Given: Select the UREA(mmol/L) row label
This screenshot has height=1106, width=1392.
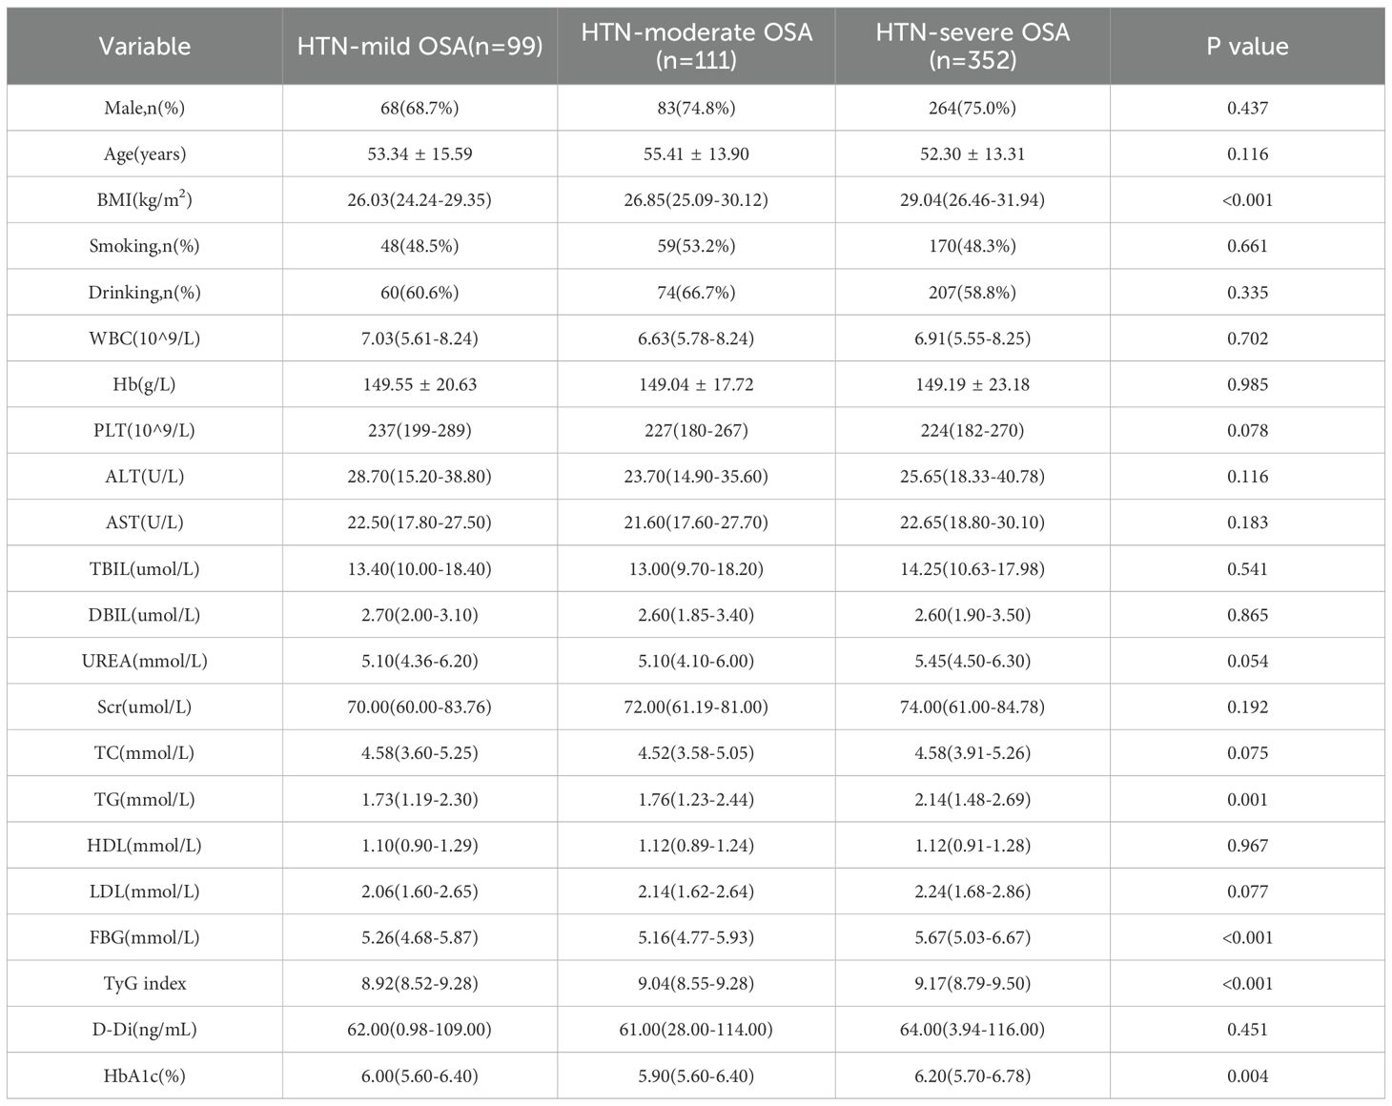Looking at the screenshot, I should point(145,661).
